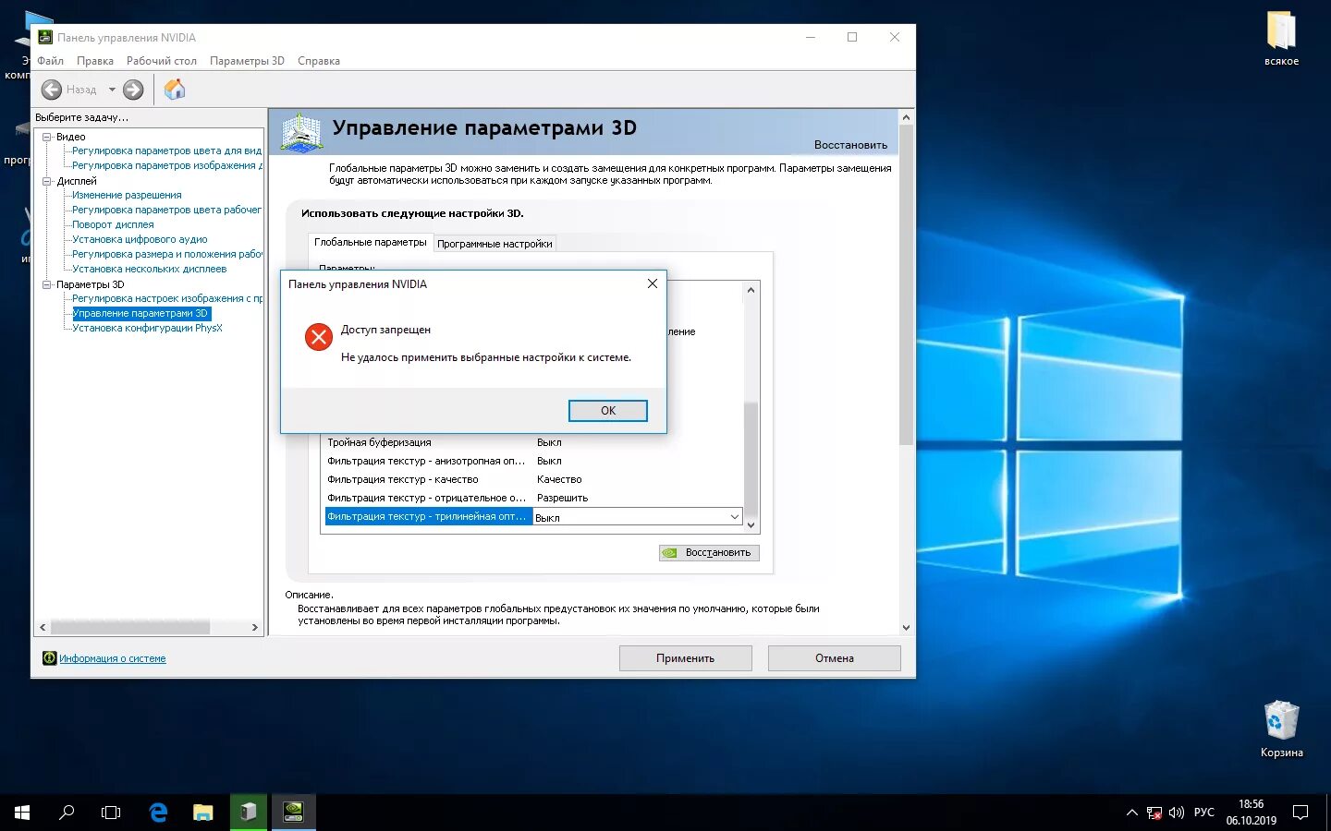Switch to Глобальные параметры tab
1331x831 pixels.
(x=371, y=242)
